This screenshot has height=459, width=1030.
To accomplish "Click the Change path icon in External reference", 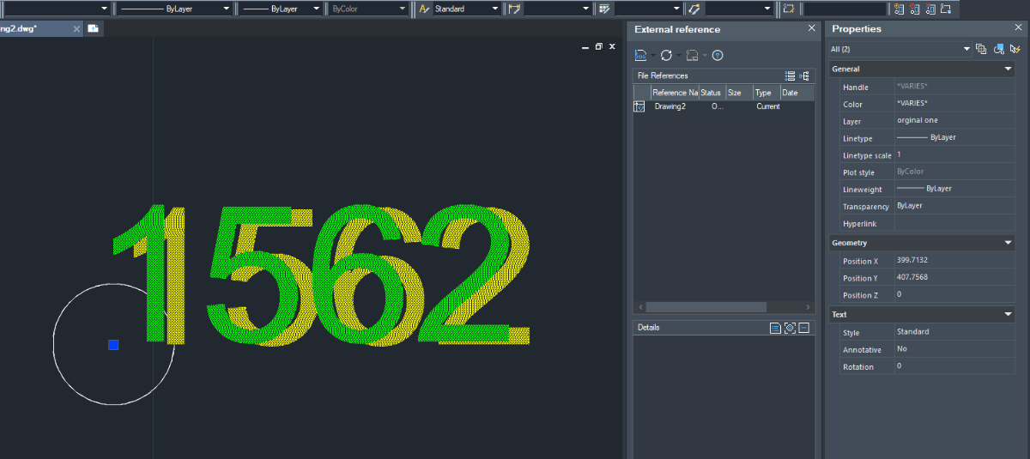I will pyautogui.click(x=692, y=55).
